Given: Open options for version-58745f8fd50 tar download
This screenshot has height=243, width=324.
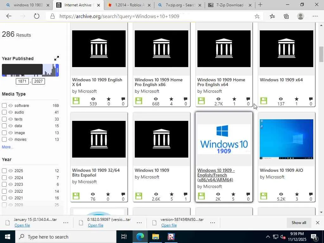Looking at the screenshot, I should coord(212,223).
